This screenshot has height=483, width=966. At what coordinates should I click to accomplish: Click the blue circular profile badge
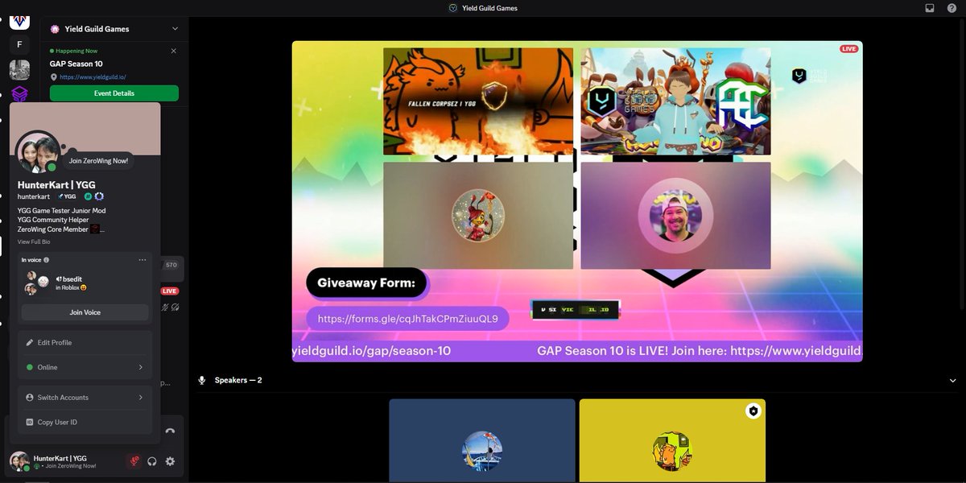99,196
